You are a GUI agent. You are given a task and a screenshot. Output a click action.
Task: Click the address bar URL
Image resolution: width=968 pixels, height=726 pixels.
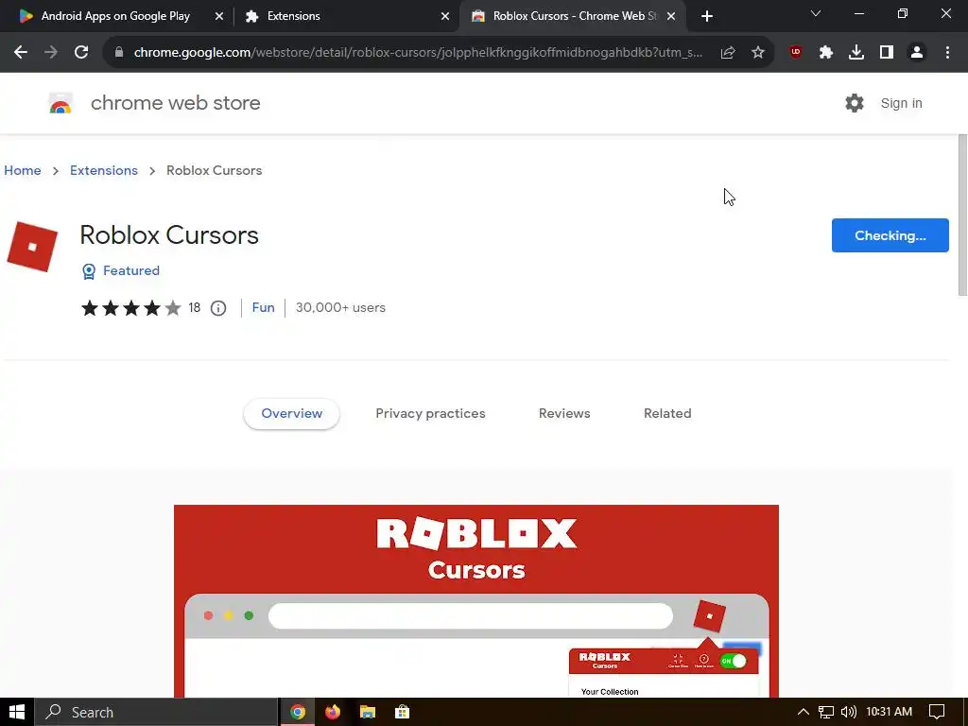point(418,53)
